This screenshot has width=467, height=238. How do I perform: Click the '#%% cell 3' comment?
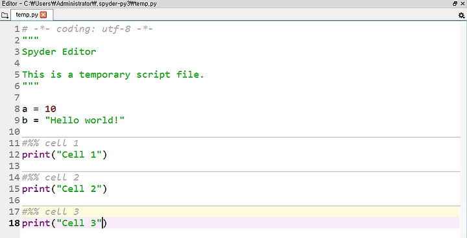pyautogui.click(x=50, y=212)
